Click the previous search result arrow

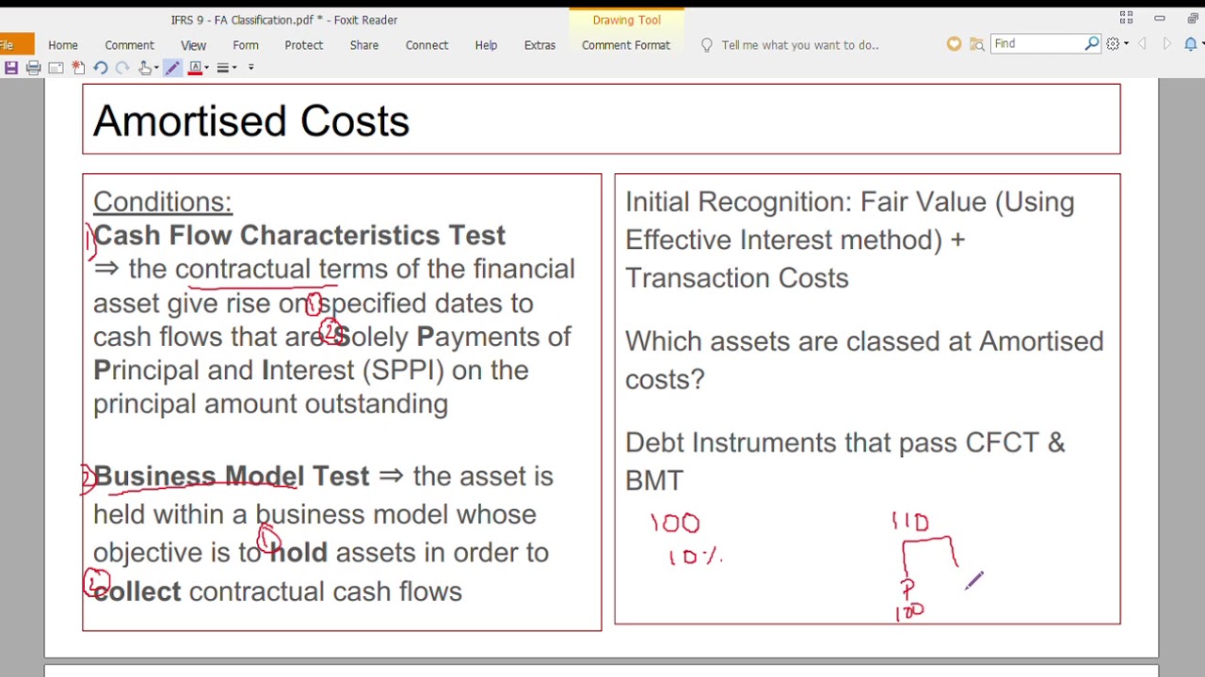coord(1142,44)
